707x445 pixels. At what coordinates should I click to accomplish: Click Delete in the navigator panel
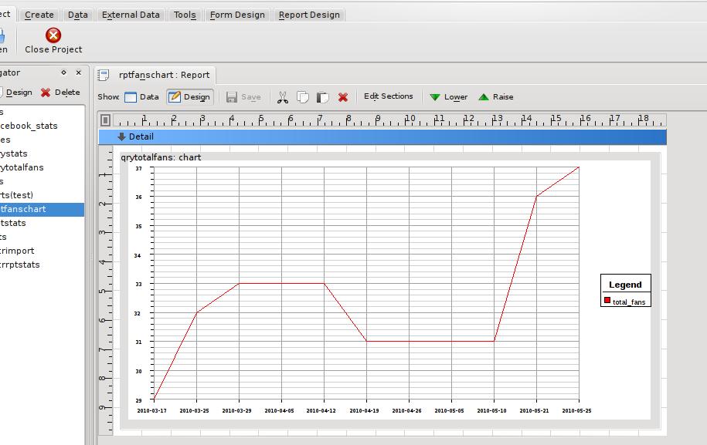(x=59, y=93)
